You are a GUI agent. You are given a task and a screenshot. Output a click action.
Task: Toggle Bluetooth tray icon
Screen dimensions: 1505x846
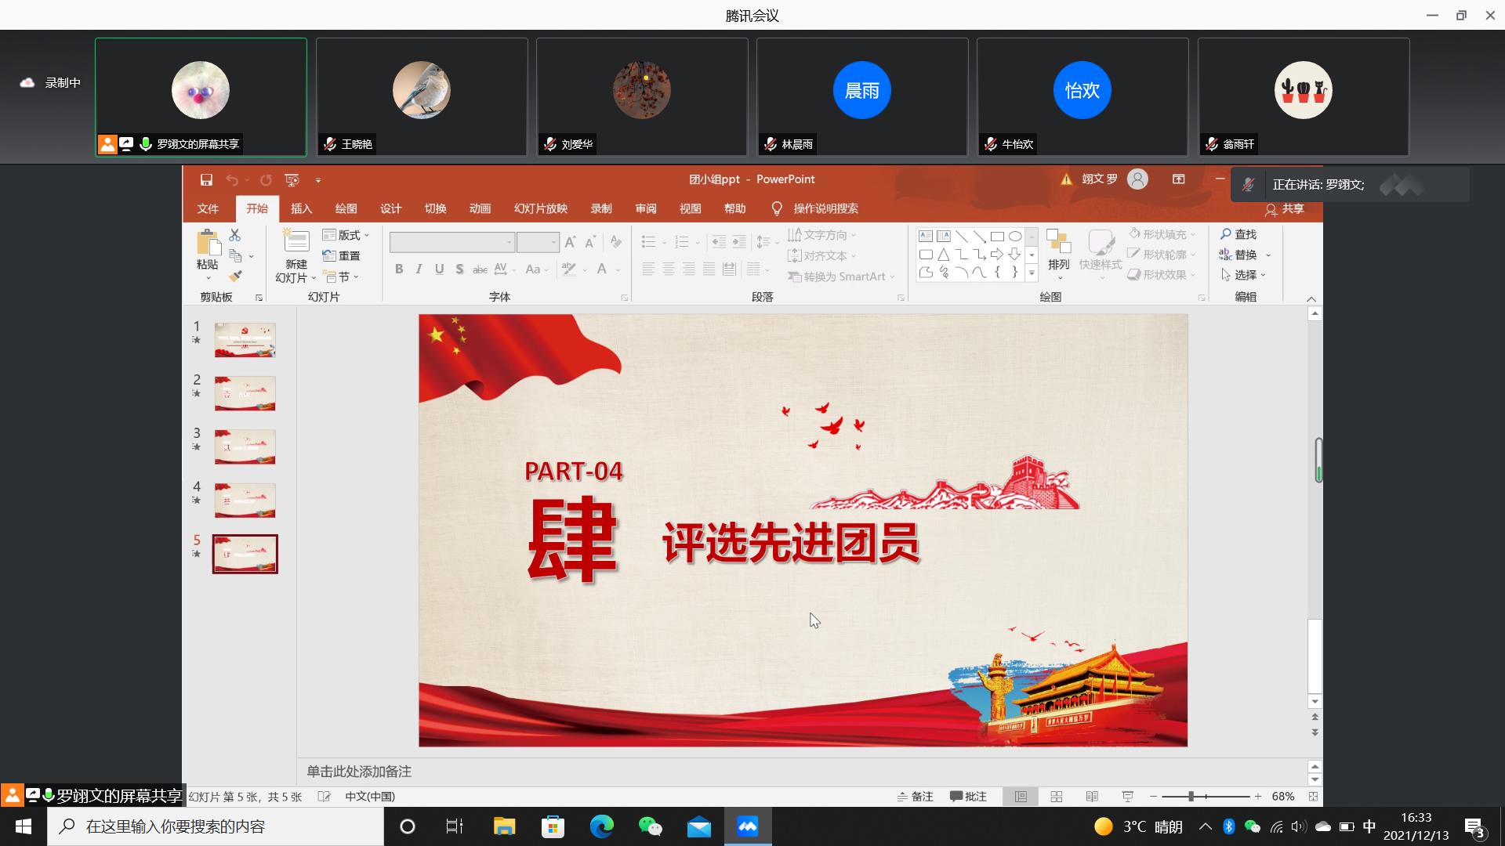click(x=1229, y=826)
